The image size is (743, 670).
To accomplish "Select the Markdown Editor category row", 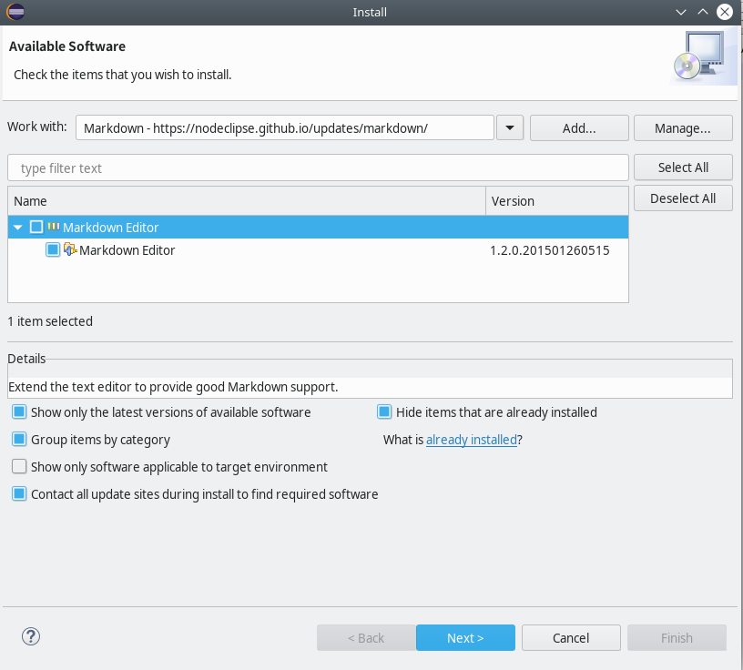I will point(318,227).
